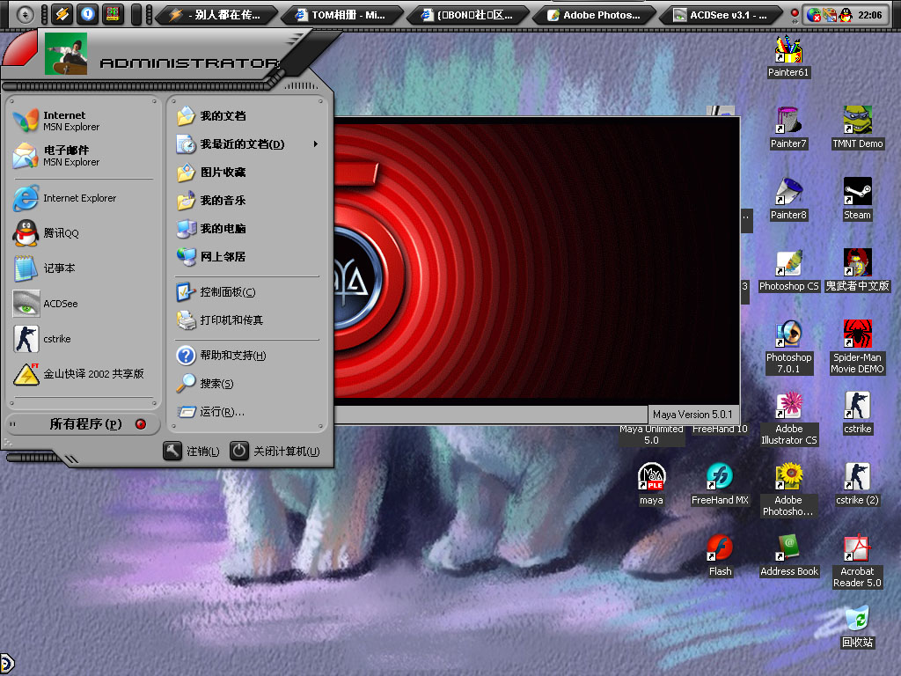901x676 pixels.
Task: Click 关闭计算机(U) shutdown button
Action: pyautogui.click(x=275, y=452)
